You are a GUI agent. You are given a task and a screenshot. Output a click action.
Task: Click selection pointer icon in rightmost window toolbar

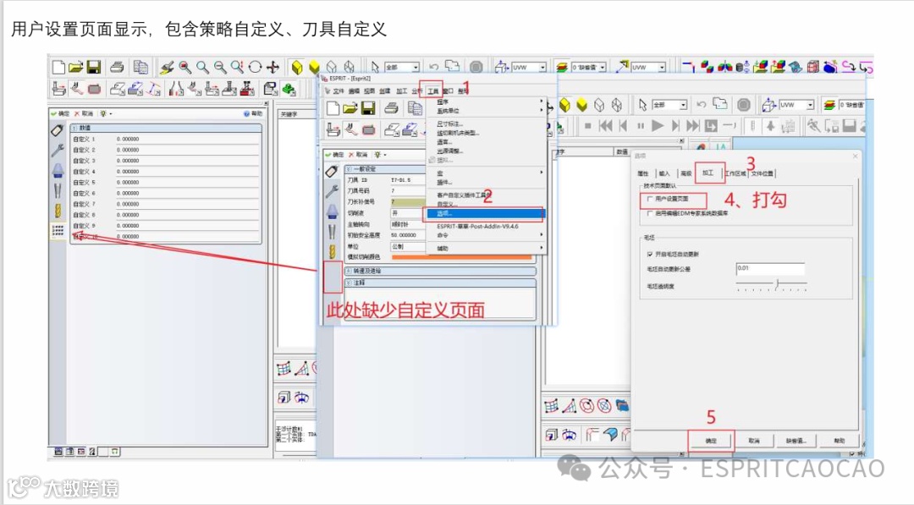pos(642,105)
